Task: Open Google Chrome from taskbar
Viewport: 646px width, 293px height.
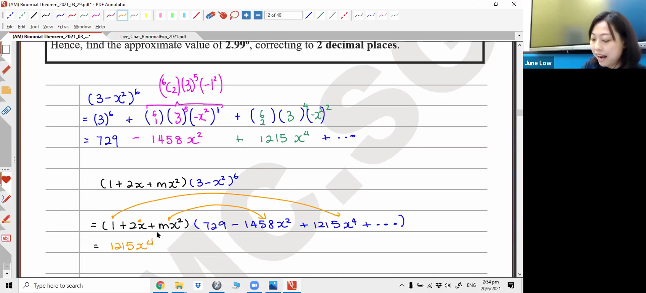Action: [160, 285]
